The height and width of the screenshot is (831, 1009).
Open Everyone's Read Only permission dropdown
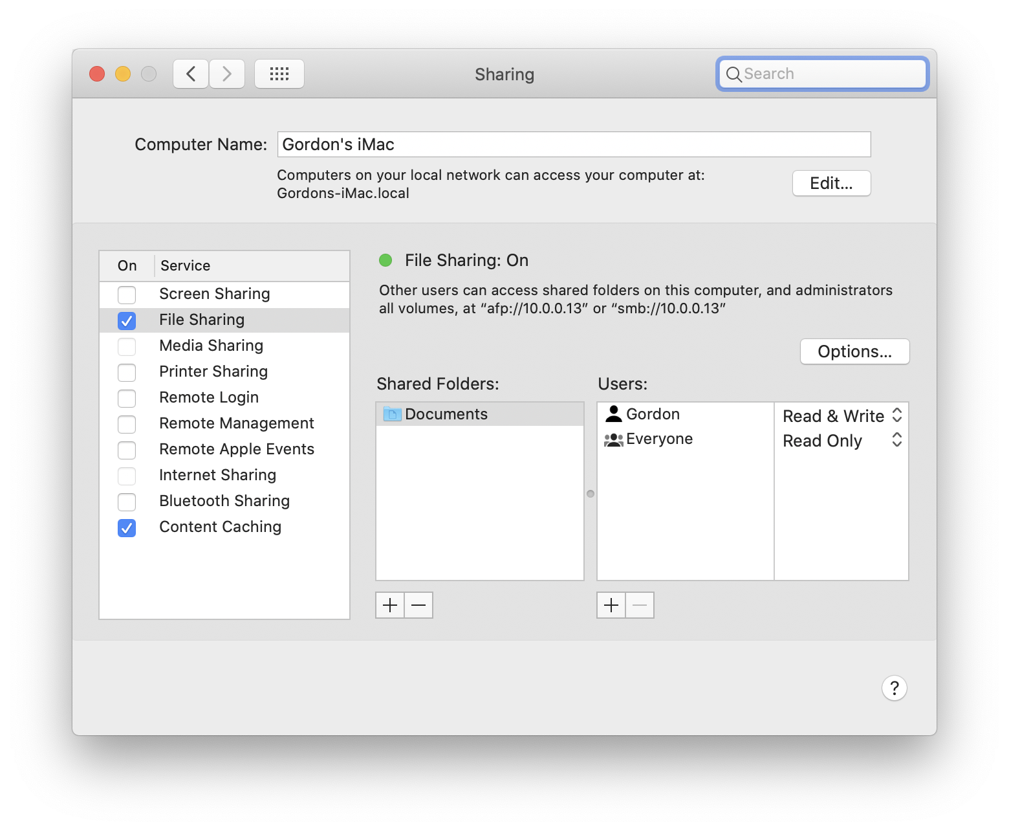pos(841,440)
